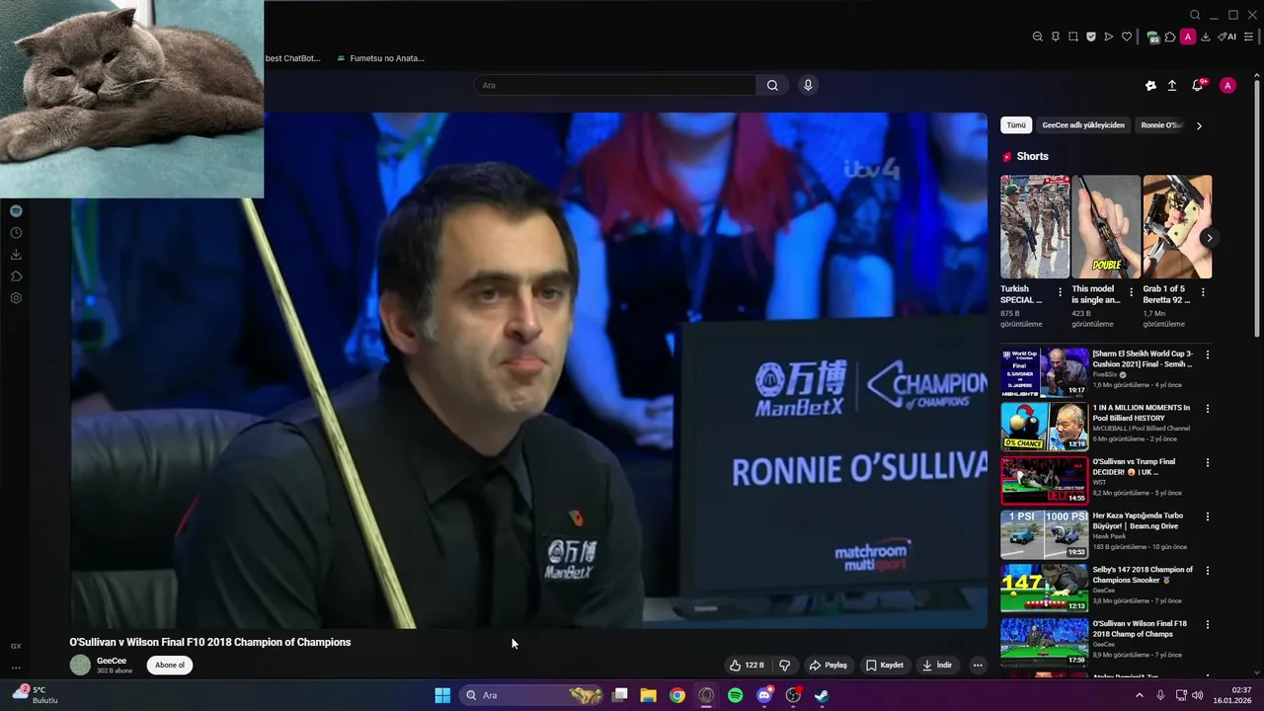Click the taskbar volume speaker icon
Viewport: 1264px width, 711px height.
(x=1198, y=695)
